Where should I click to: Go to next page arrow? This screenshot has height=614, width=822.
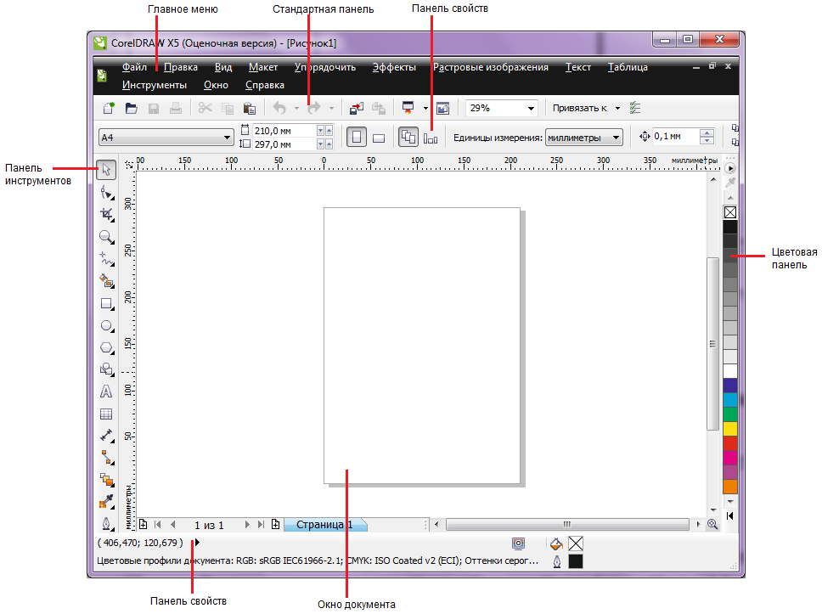[247, 524]
